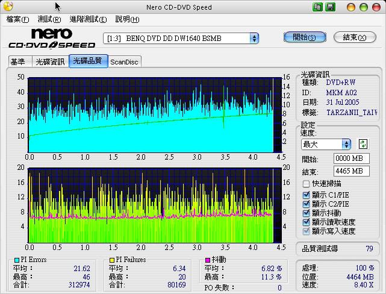
Task: Click the date value 31 Jul 2005
Action: 343,102
